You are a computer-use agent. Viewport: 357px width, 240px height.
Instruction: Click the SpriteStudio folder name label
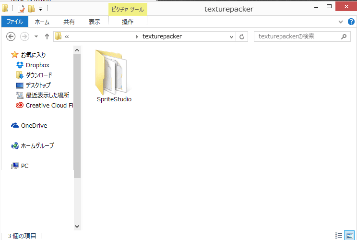(114, 99)
